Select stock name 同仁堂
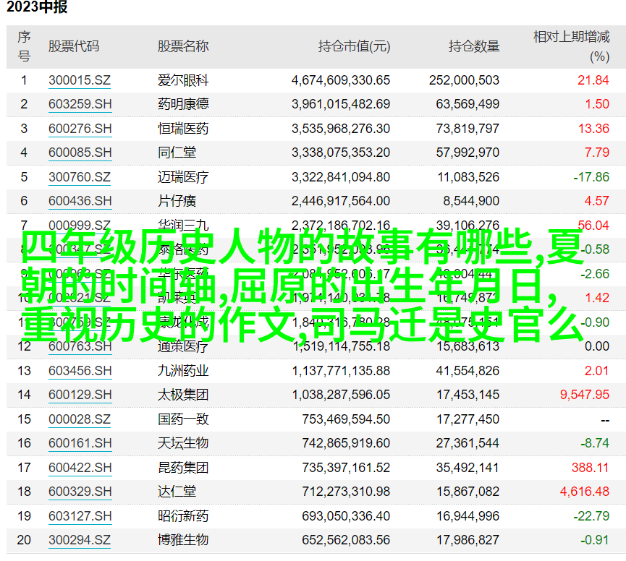The height and width of the screenshot is (561, 626). click(177, 153)
